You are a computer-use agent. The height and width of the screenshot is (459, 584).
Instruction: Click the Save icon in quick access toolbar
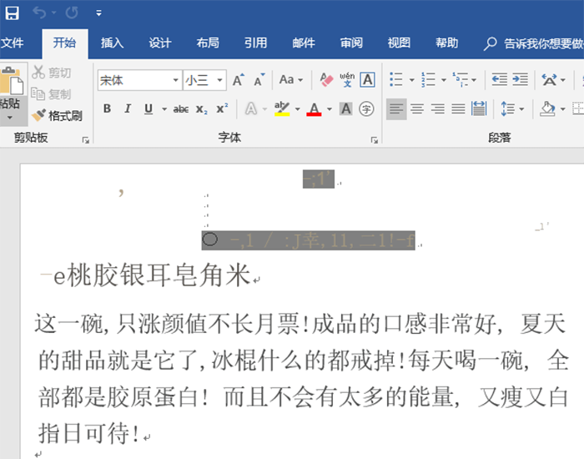pyautogui.click(x=13, y=13)
